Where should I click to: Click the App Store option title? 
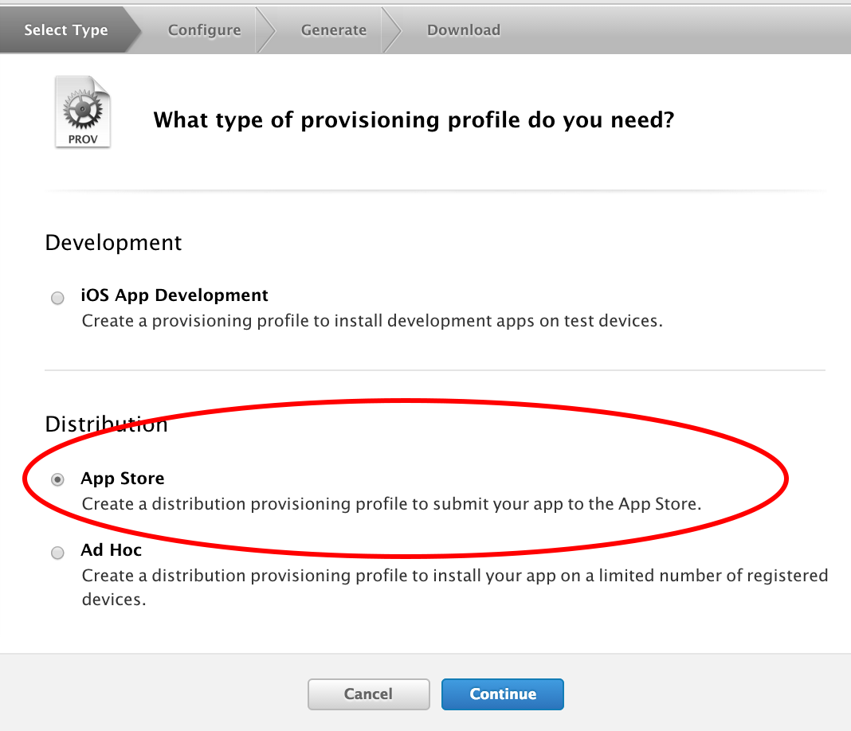(x=123, y=479)
